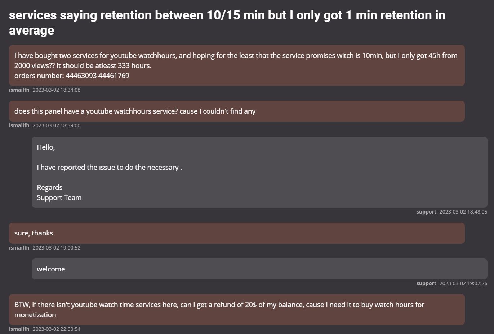Select message requesting 20$ balance refund

pos(237,310)
